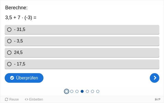Click the filled fourth progress dot
164x103 pixels.
coord(82,91)
